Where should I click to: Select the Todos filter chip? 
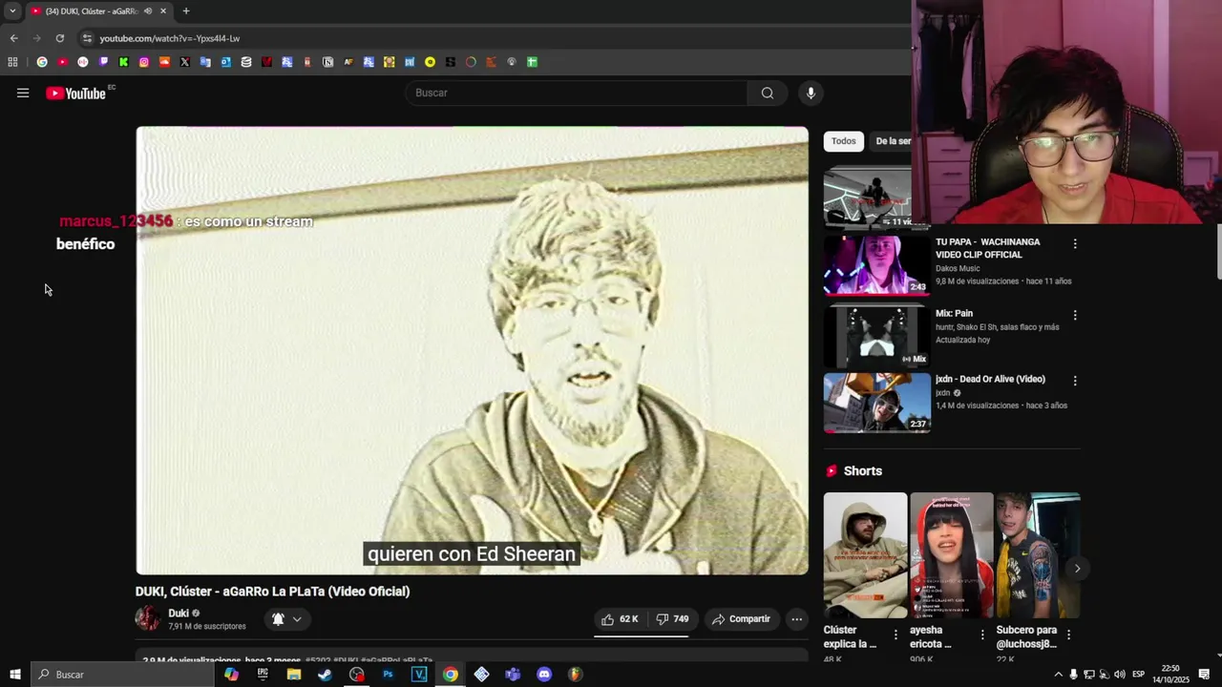tap(843, 141)
